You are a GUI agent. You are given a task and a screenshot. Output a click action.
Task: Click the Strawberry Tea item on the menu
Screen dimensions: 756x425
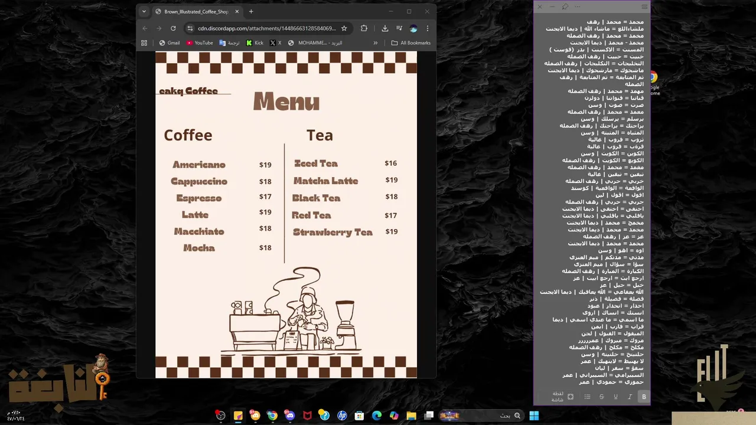tap(333, 233)
